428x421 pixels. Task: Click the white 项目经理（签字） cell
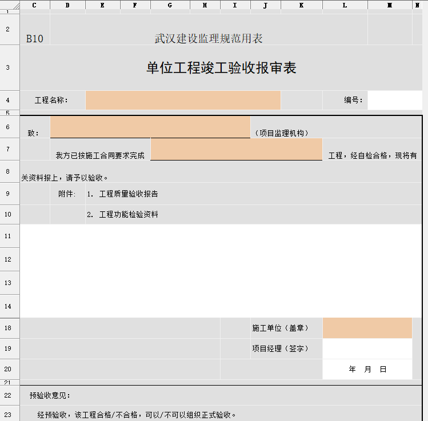click(367, 348)
